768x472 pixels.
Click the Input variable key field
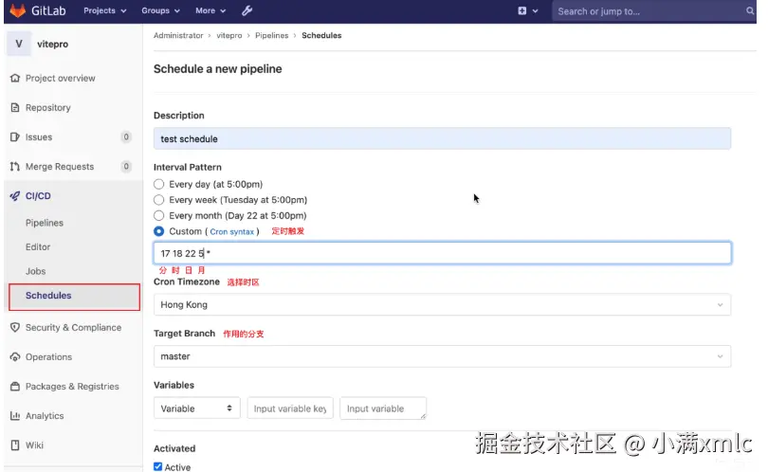click(290, 408)
